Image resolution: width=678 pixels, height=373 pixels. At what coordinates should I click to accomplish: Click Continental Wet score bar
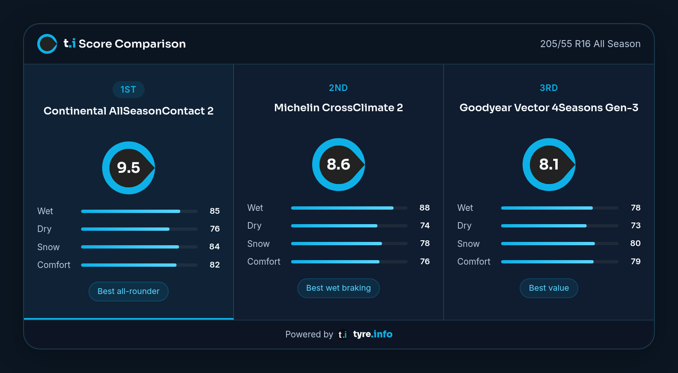point(139,211)
